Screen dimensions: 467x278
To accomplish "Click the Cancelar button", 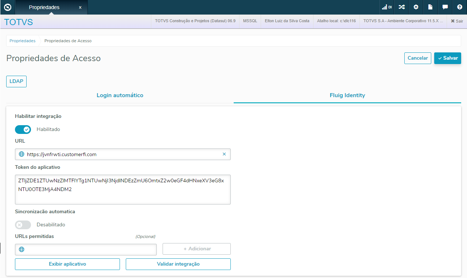I will pos(418,58).
